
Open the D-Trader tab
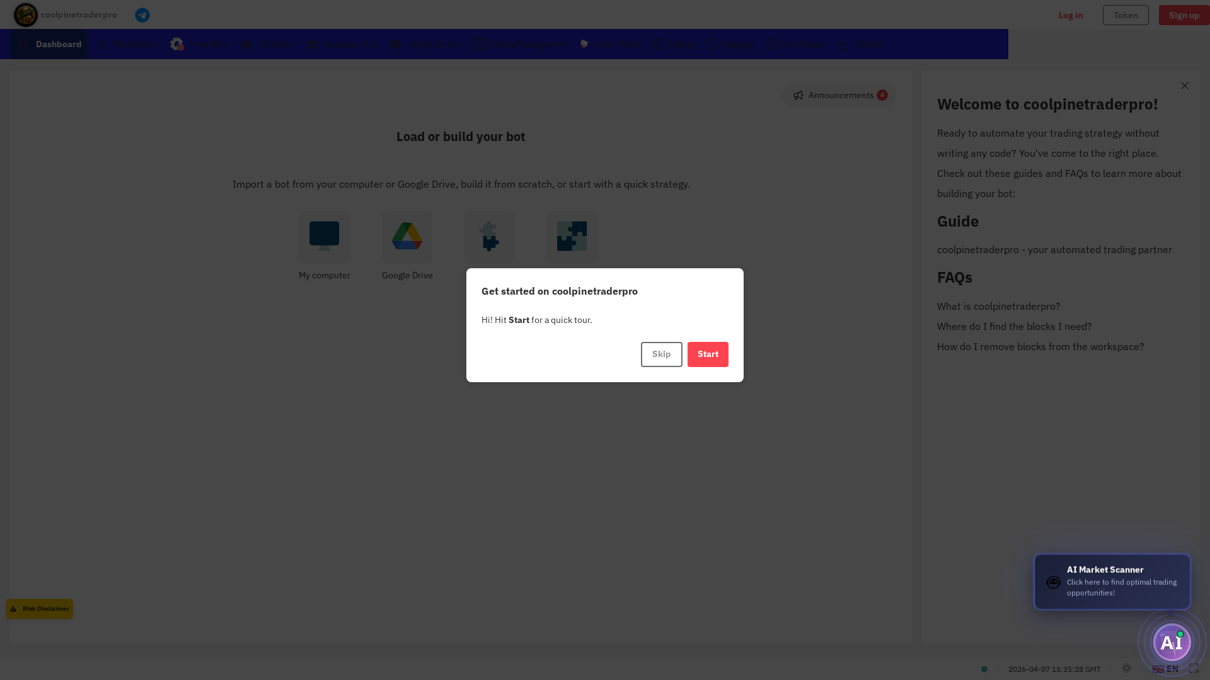click(x=268, y=44)
